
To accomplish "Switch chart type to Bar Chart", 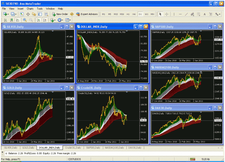I will tap(5, 20).
